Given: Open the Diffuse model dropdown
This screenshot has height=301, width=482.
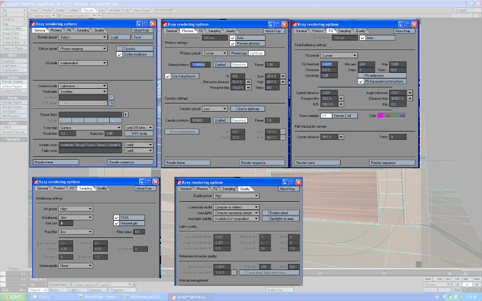Looking at the screenshot, I should click(x=83, y=49).
